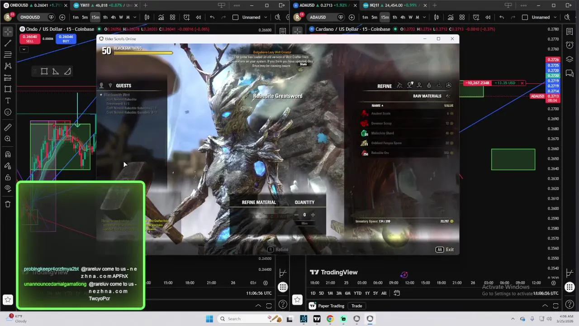Select Malachite Shard in the materials list
Screen dimensions: 579x326
407,133
